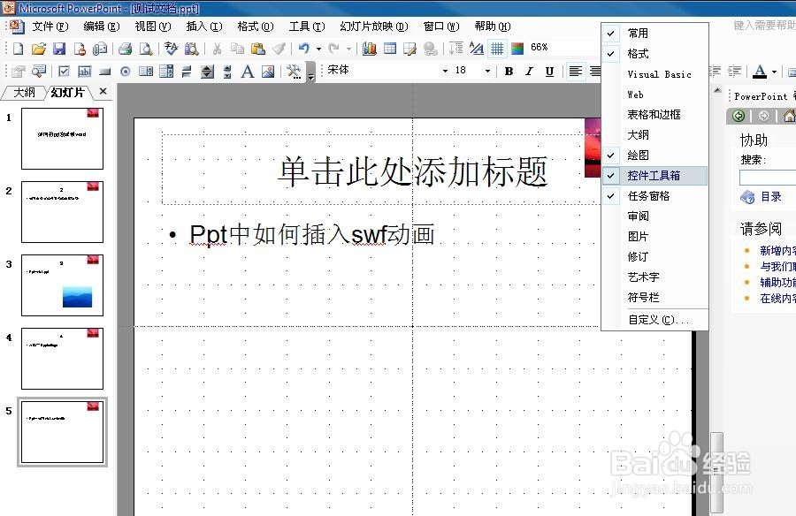Click the insert table icon on the toolbar
The width and height of the screenshot is (796, 516).
point(390,49)
